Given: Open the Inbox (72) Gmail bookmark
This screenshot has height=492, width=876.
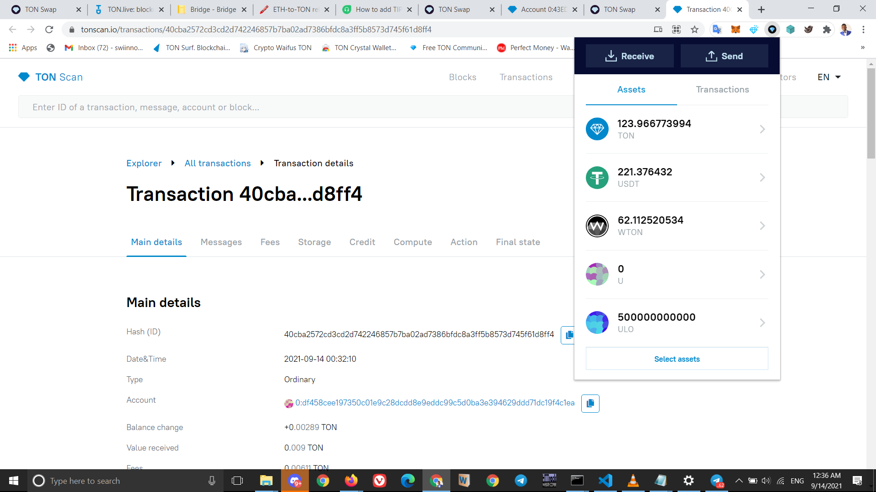Looking at the screenshot, I should coord(104,47).
